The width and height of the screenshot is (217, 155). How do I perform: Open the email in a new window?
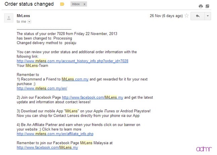tap(207, 6)
